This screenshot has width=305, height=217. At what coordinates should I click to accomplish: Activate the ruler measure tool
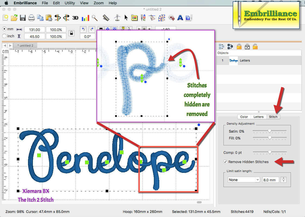(x=106, y=18)
